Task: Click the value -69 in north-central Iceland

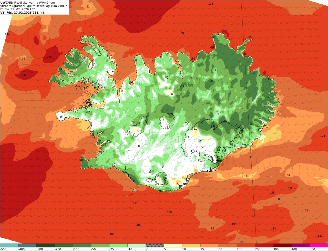Action: click(x=182, y=86)
